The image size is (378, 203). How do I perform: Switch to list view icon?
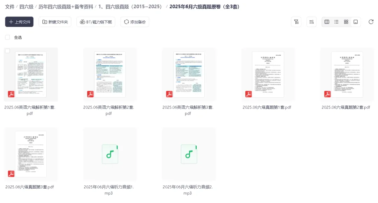pos(336,22)
